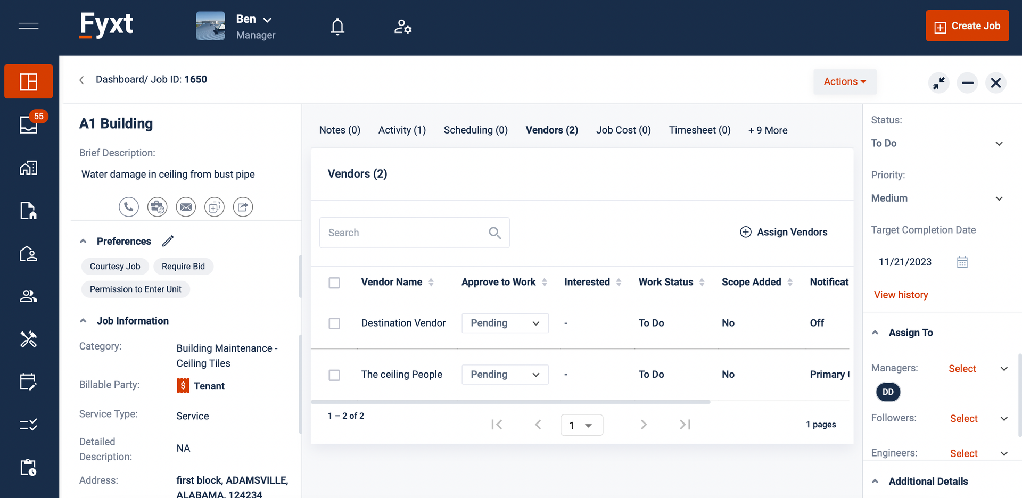Click the search magnifier icon
Screen dimensions: 1022x498
pyautogui.click(x=495, y=233)
